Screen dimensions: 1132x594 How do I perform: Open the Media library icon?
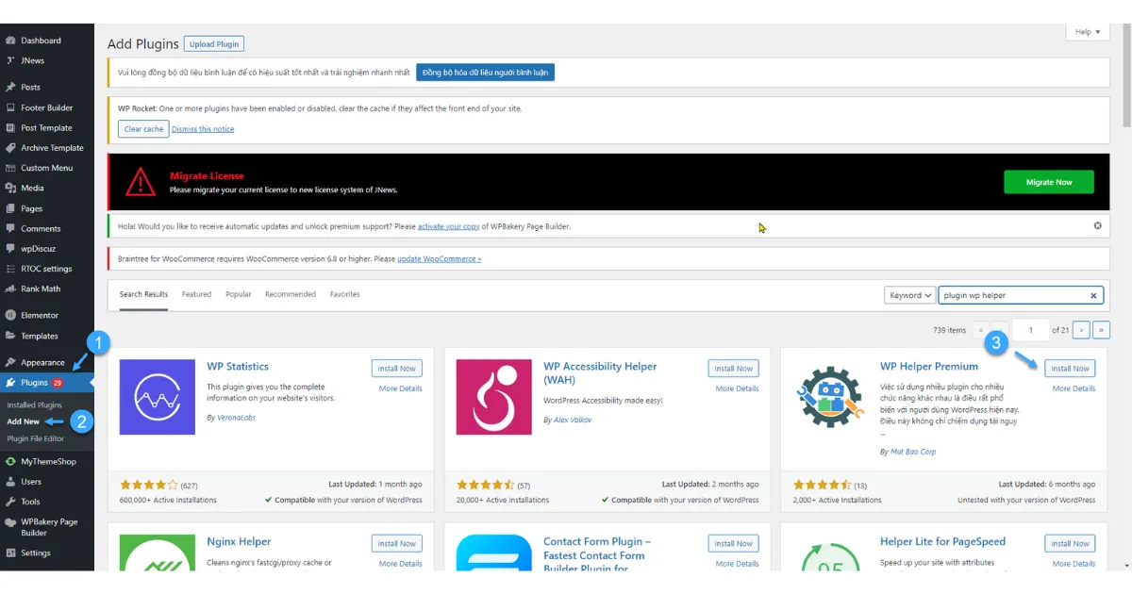point(10,188)
